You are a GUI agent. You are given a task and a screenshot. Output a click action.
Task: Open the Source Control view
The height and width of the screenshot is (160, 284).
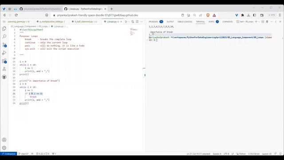click(x=4, y=44)
